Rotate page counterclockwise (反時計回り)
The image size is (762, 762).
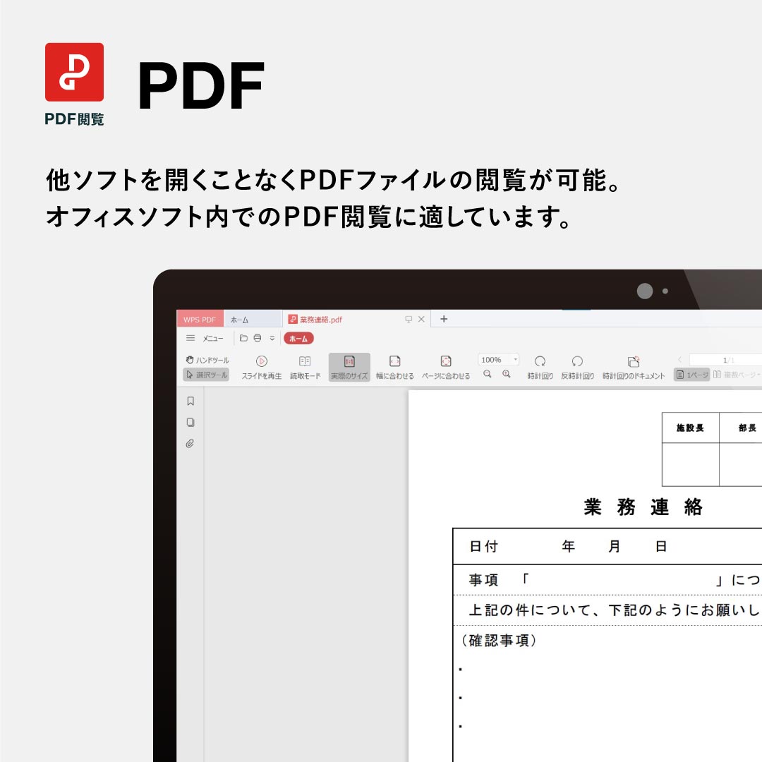[x=577, y=367]
